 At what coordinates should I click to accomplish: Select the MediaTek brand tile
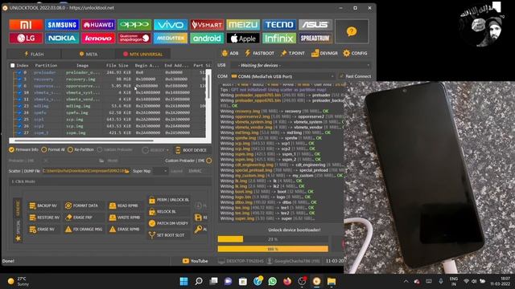(x=171, y=38)
